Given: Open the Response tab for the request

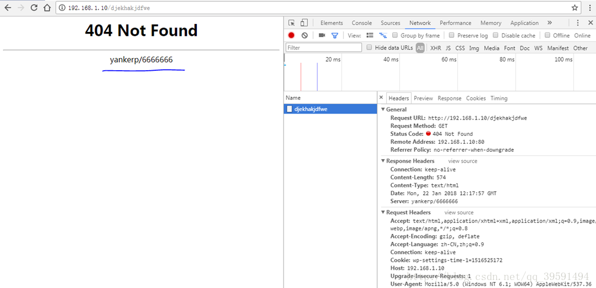Looking at the screenshot, I should coord(449,98).
